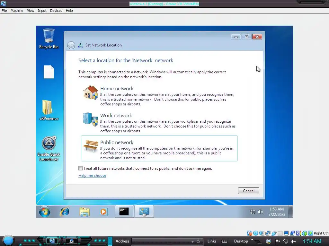Click VirtualBox USB devices indicator
This screenshot has width=329, height=246.
point(274,233)
